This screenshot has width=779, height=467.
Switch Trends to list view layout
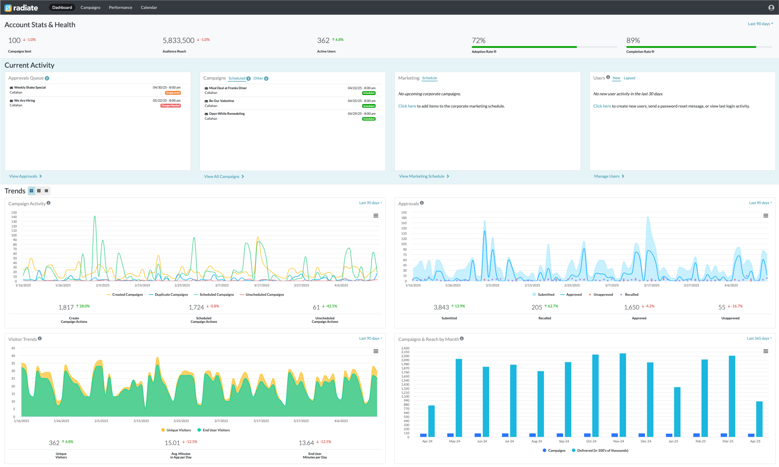coord(46,191)
